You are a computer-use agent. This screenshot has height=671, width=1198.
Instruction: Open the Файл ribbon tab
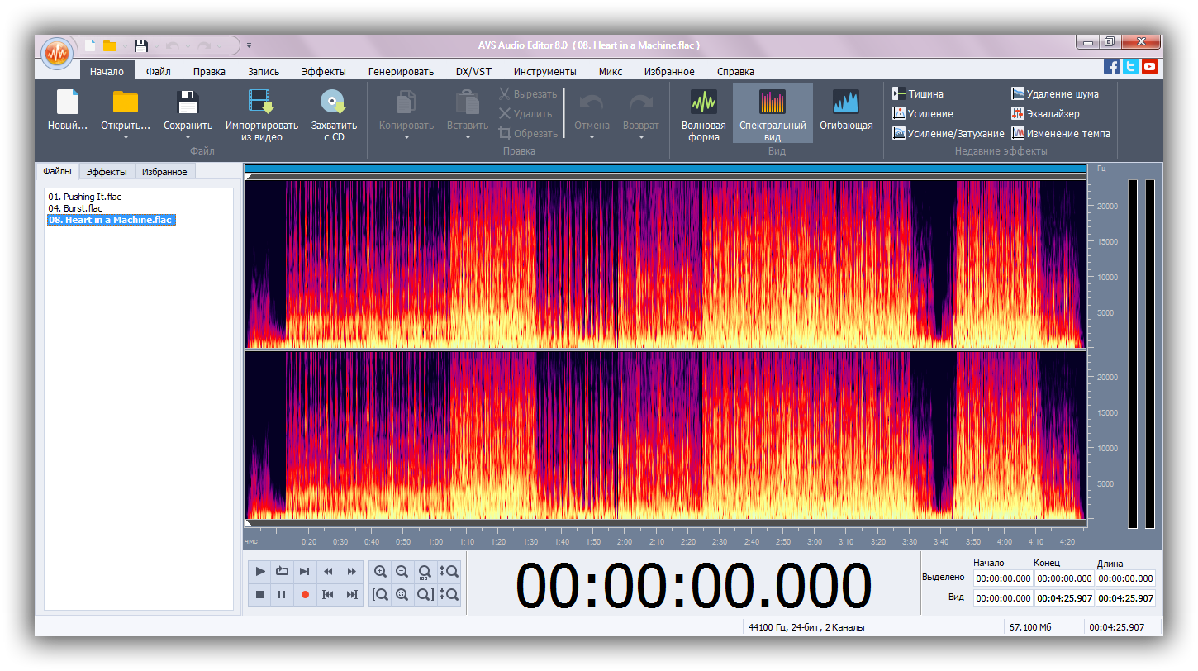coord(159,72)
